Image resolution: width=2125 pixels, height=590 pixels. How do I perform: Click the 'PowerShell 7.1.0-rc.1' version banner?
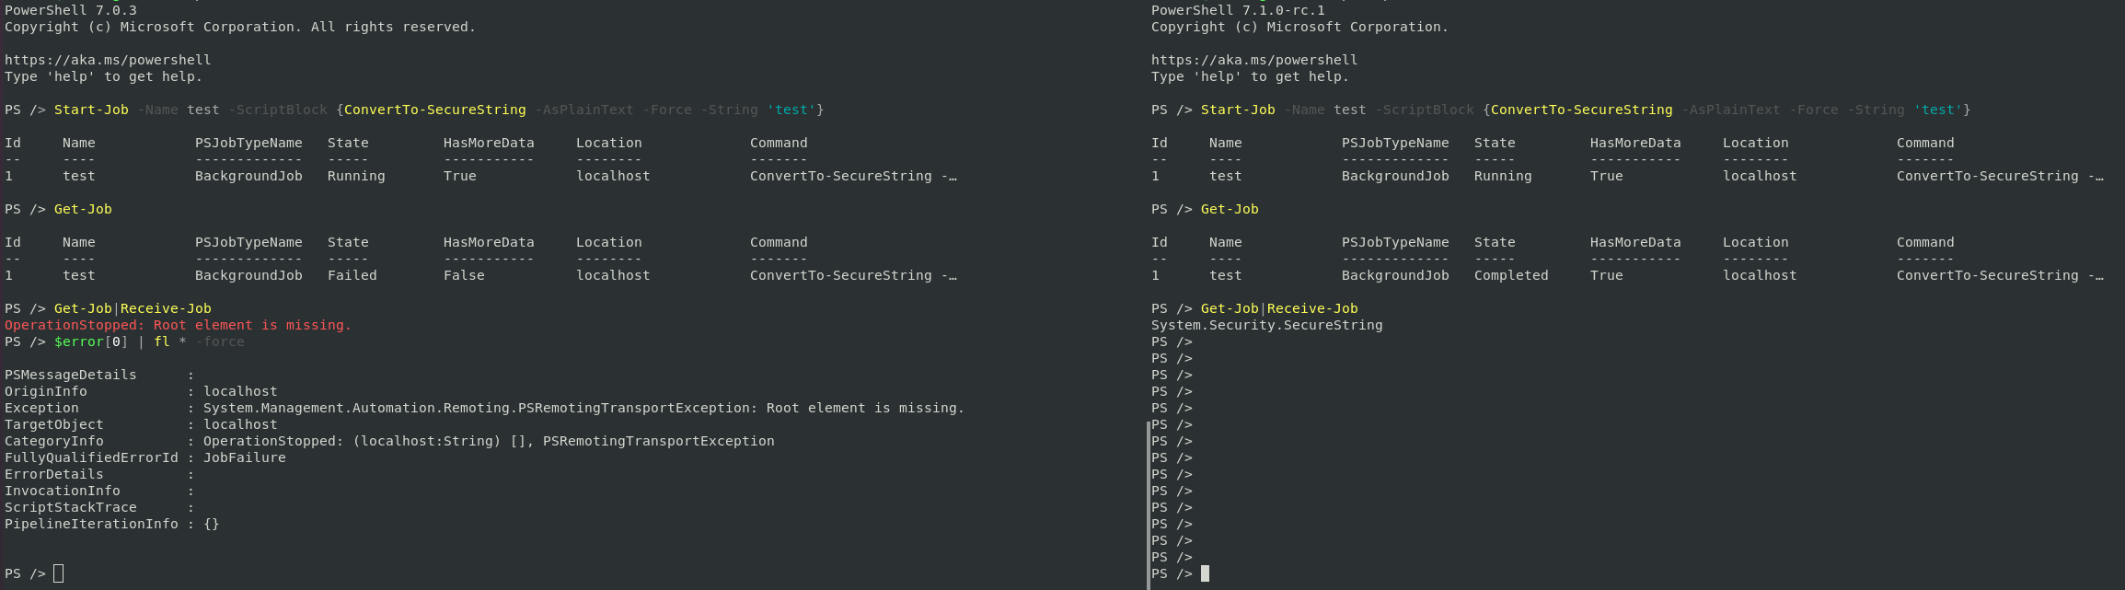[x=1238, y=10]
